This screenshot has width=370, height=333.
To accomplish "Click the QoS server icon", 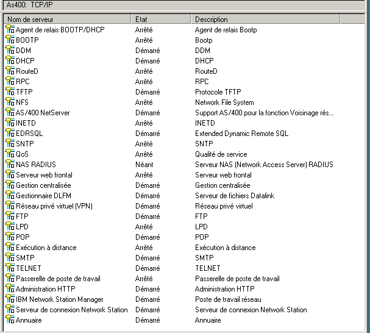I will [10, 154].
